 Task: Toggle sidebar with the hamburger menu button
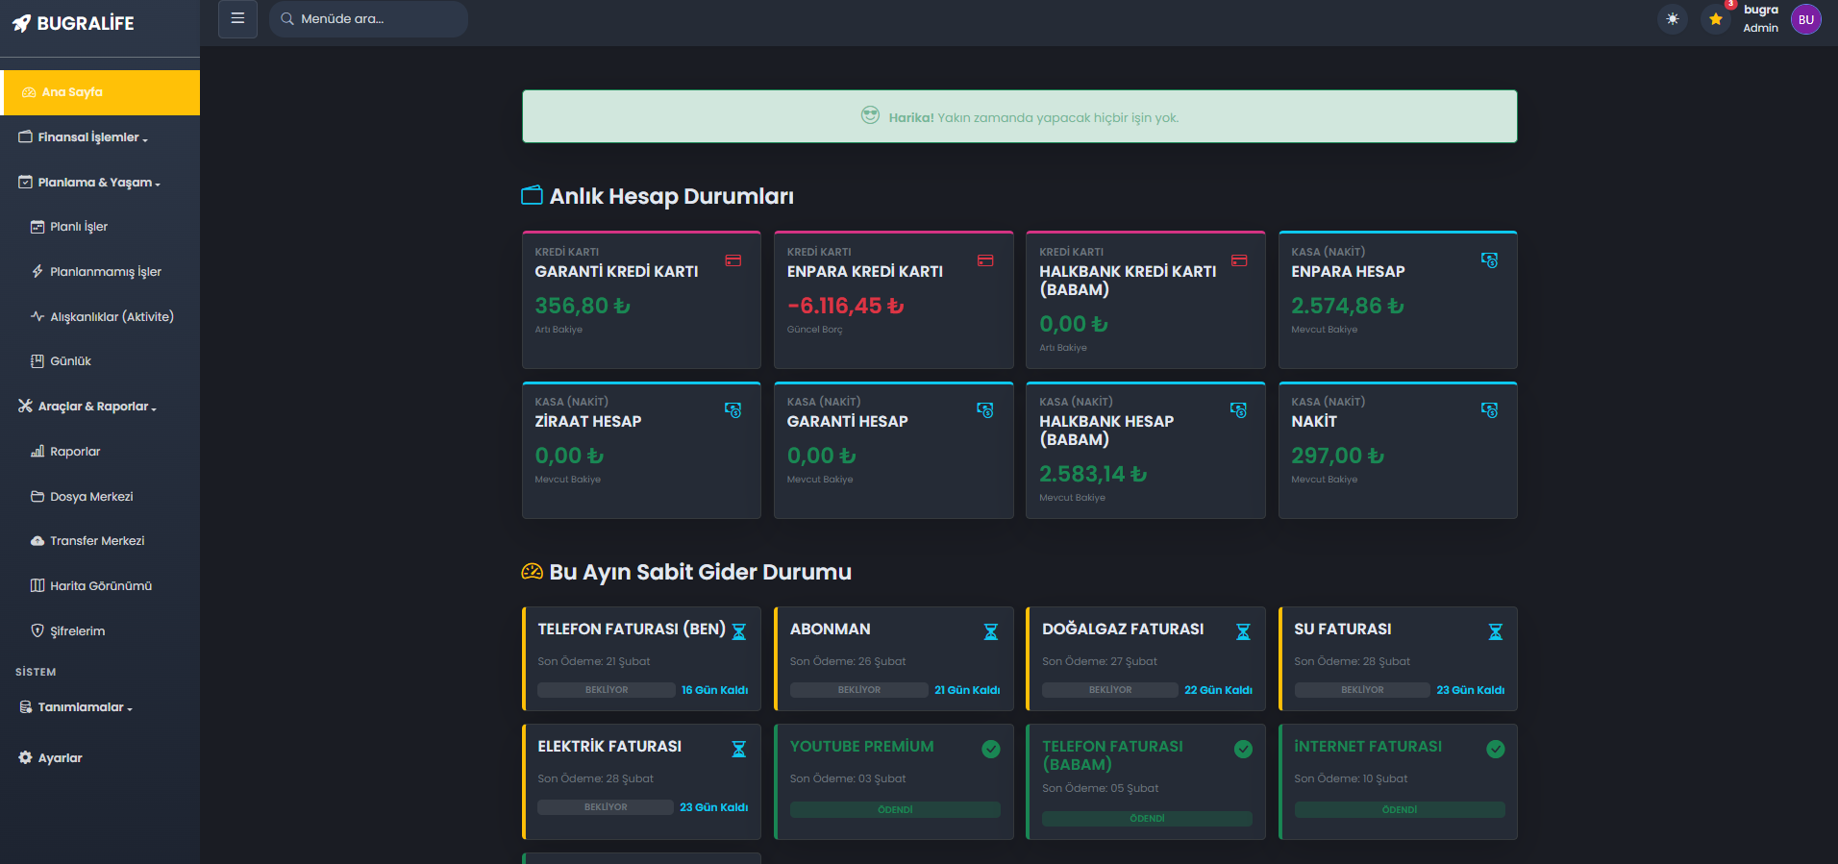pos(237,19)
